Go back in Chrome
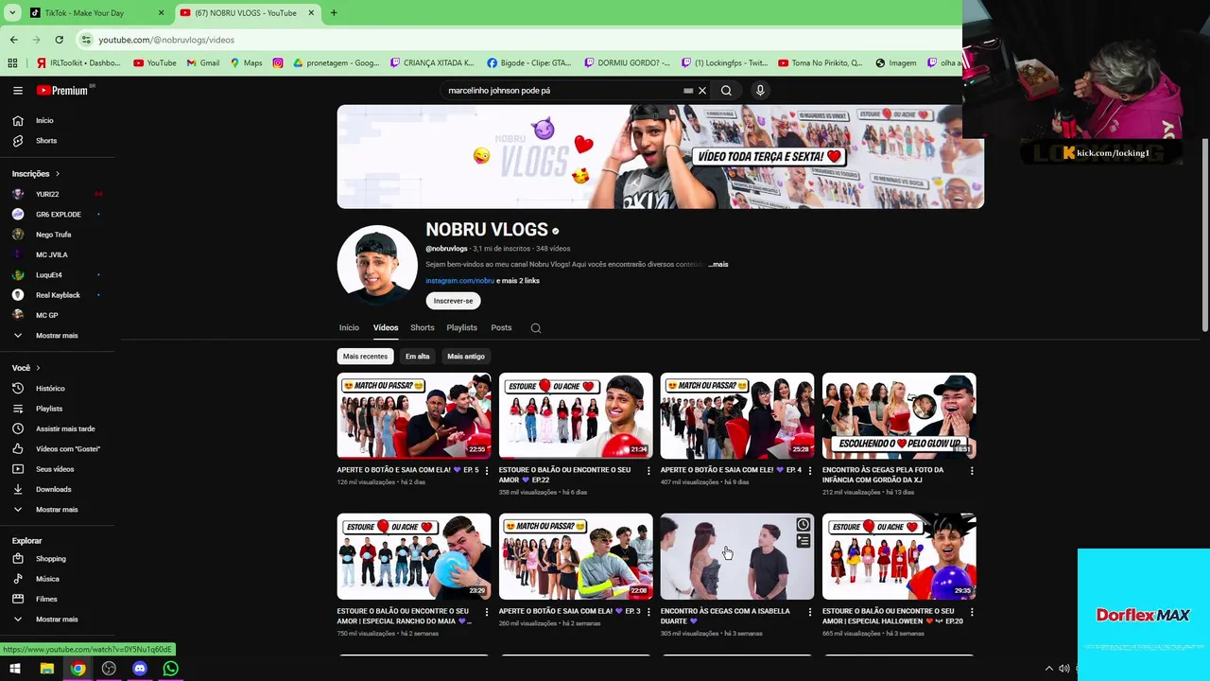1210x681 pixels. tap(13, 40)
